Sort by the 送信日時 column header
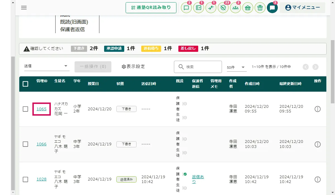Viewport: 335px width, 195px height. [x=149, y=84]
